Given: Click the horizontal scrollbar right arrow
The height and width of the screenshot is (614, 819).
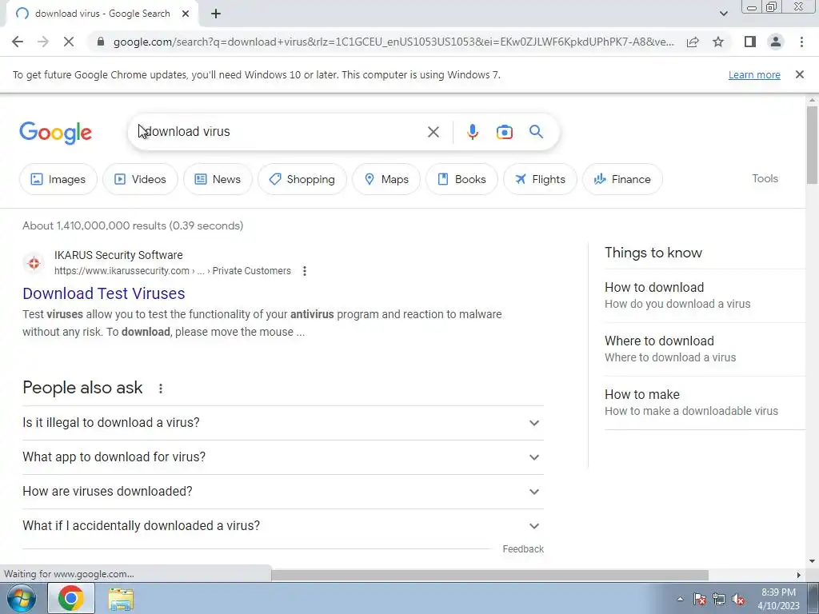Looking at the screenshot, I should 799,575.
